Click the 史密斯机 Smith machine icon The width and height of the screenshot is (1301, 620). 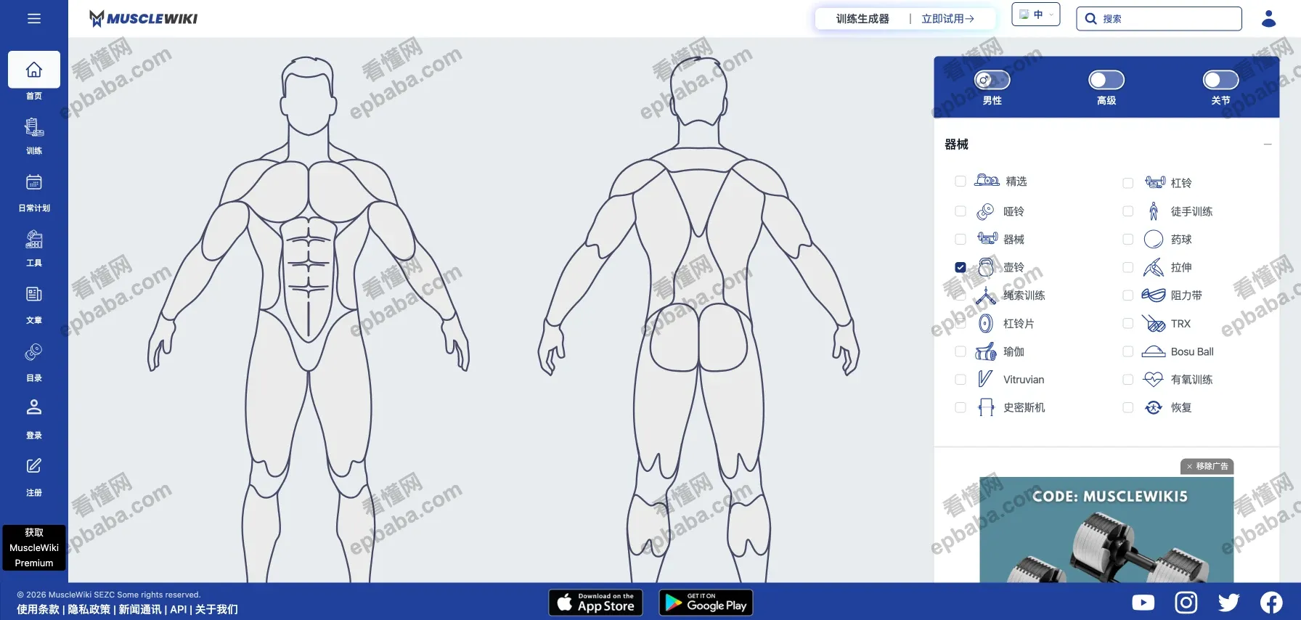[986, 407]
